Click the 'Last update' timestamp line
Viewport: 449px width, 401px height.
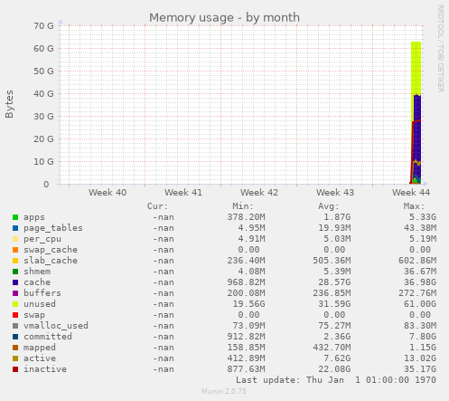point(336,380)
